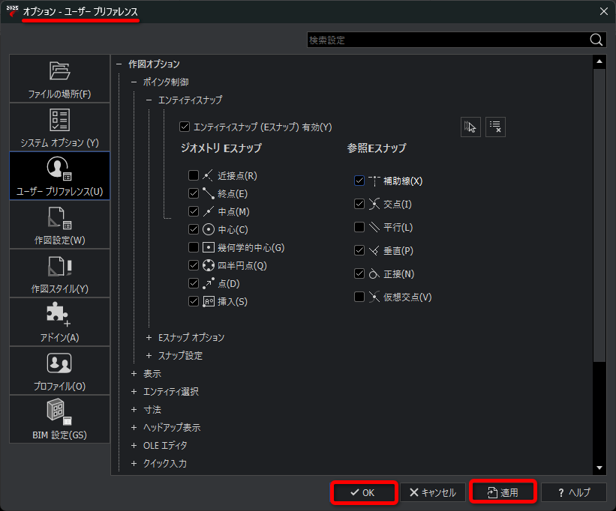Click the 適用 button

(x=503, y=492)
